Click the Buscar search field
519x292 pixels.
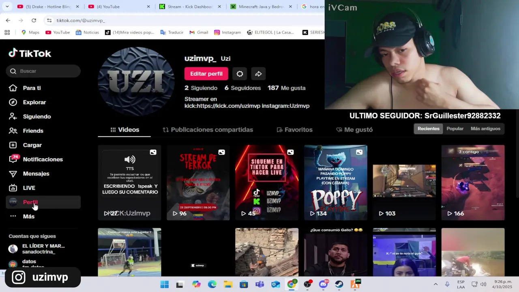[43, 71]
